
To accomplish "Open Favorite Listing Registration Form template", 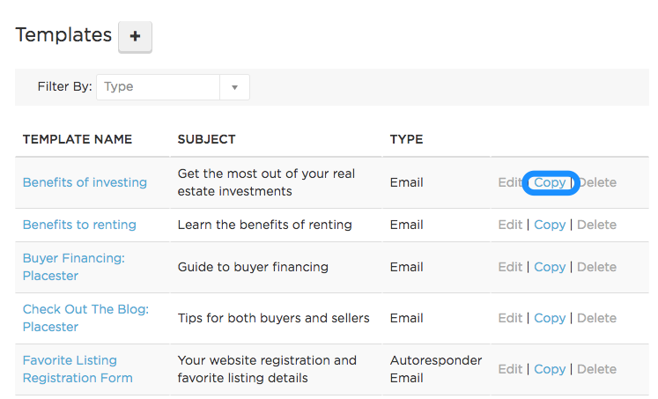I will coord(78,369).
